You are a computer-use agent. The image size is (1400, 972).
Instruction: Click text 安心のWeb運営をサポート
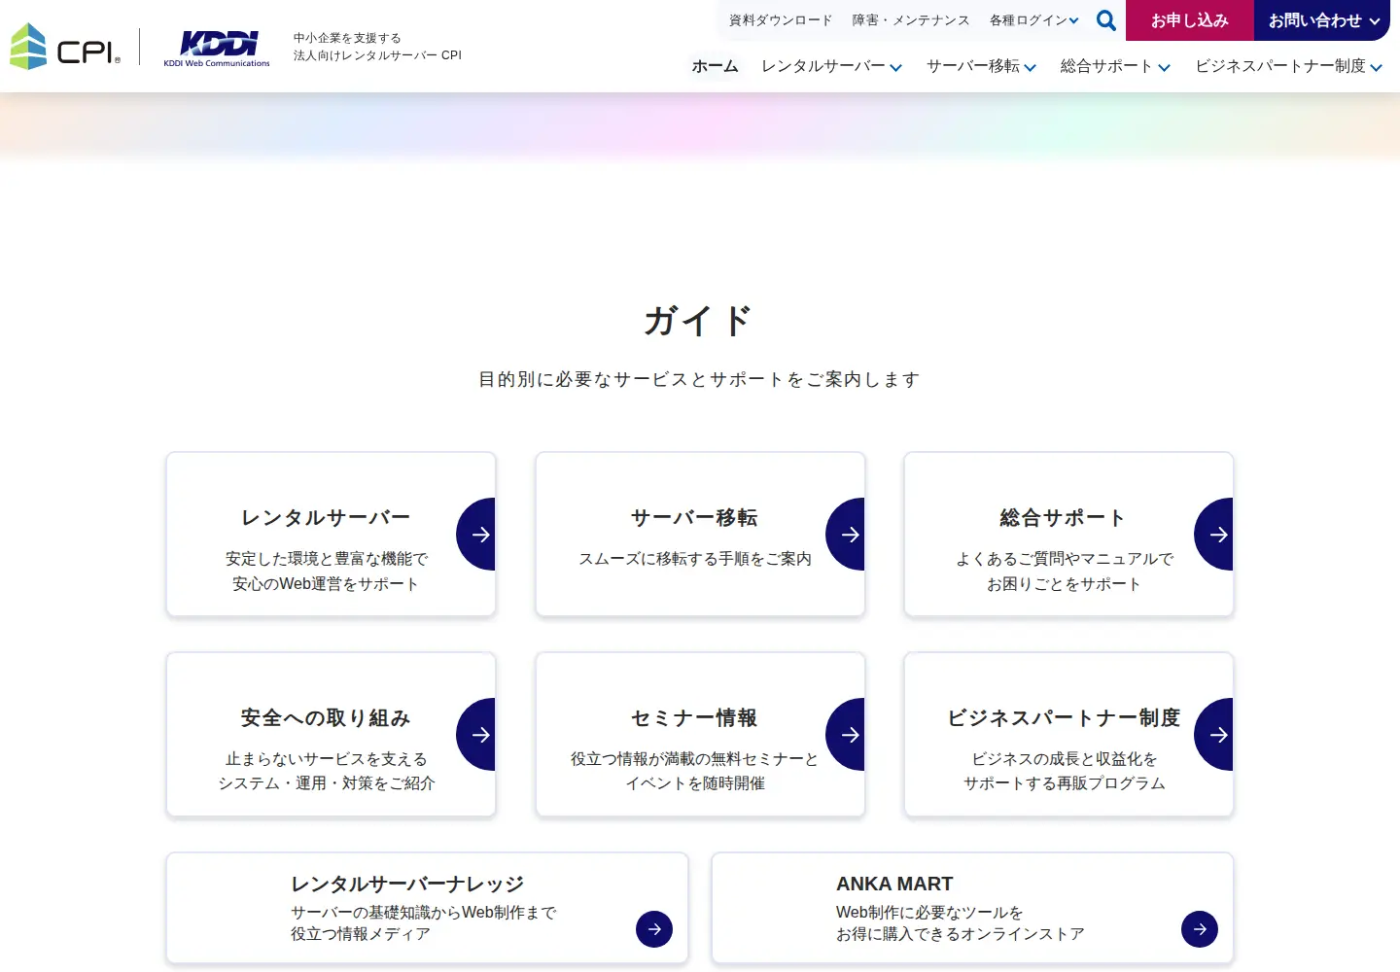[326, 584]
